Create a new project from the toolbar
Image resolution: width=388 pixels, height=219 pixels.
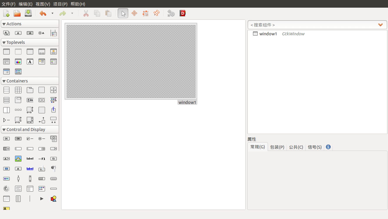[6, 13]
